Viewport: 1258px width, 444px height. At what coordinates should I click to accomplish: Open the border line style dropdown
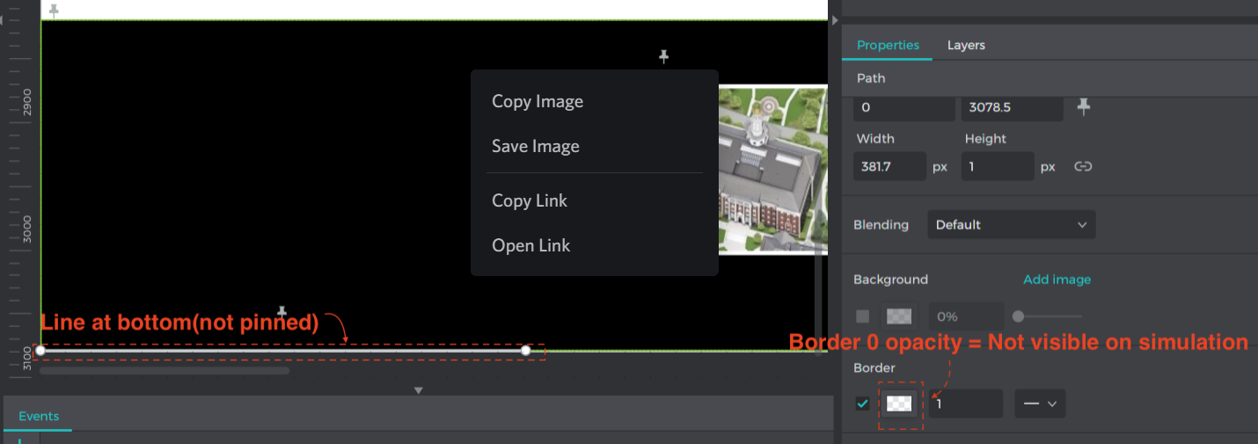(x=1039, y=404)
